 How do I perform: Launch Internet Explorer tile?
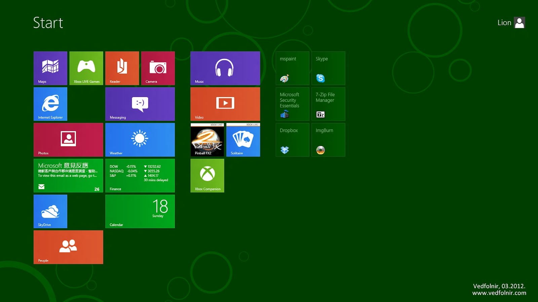50,104
